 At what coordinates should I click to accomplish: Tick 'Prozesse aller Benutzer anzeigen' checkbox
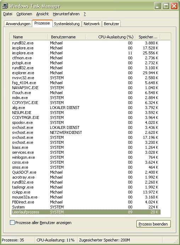(12, 223)
